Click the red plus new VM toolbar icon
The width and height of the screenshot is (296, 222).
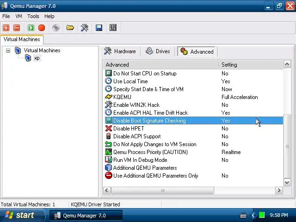click(x=6, y=28)
